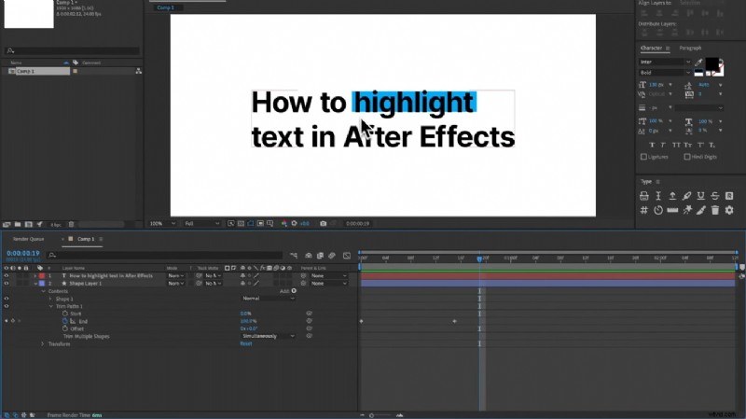This screenshot has height=419, width=746.
Task: Switch to the Render Queue tab
Action: click(x=29, y=239)
